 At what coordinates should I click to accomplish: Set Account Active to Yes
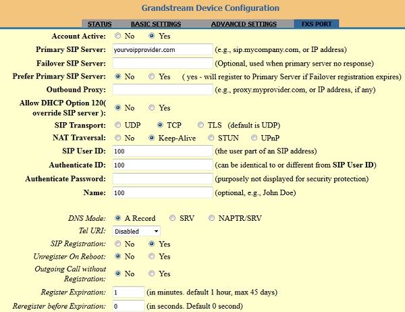tap(152, 36)
